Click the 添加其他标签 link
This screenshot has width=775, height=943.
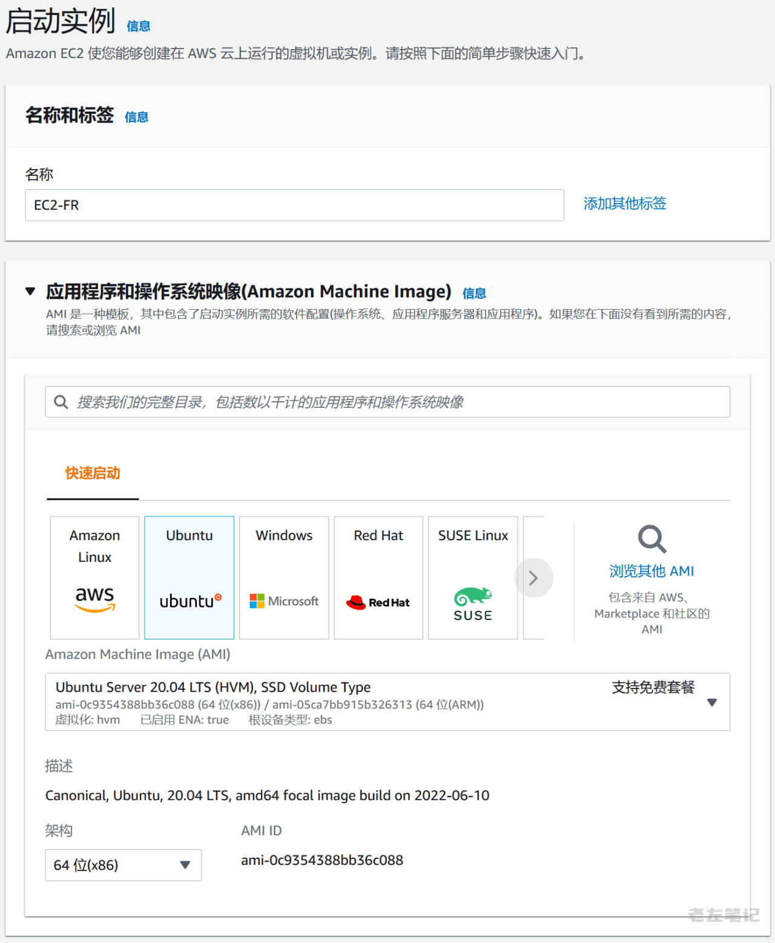click(625, 204)
